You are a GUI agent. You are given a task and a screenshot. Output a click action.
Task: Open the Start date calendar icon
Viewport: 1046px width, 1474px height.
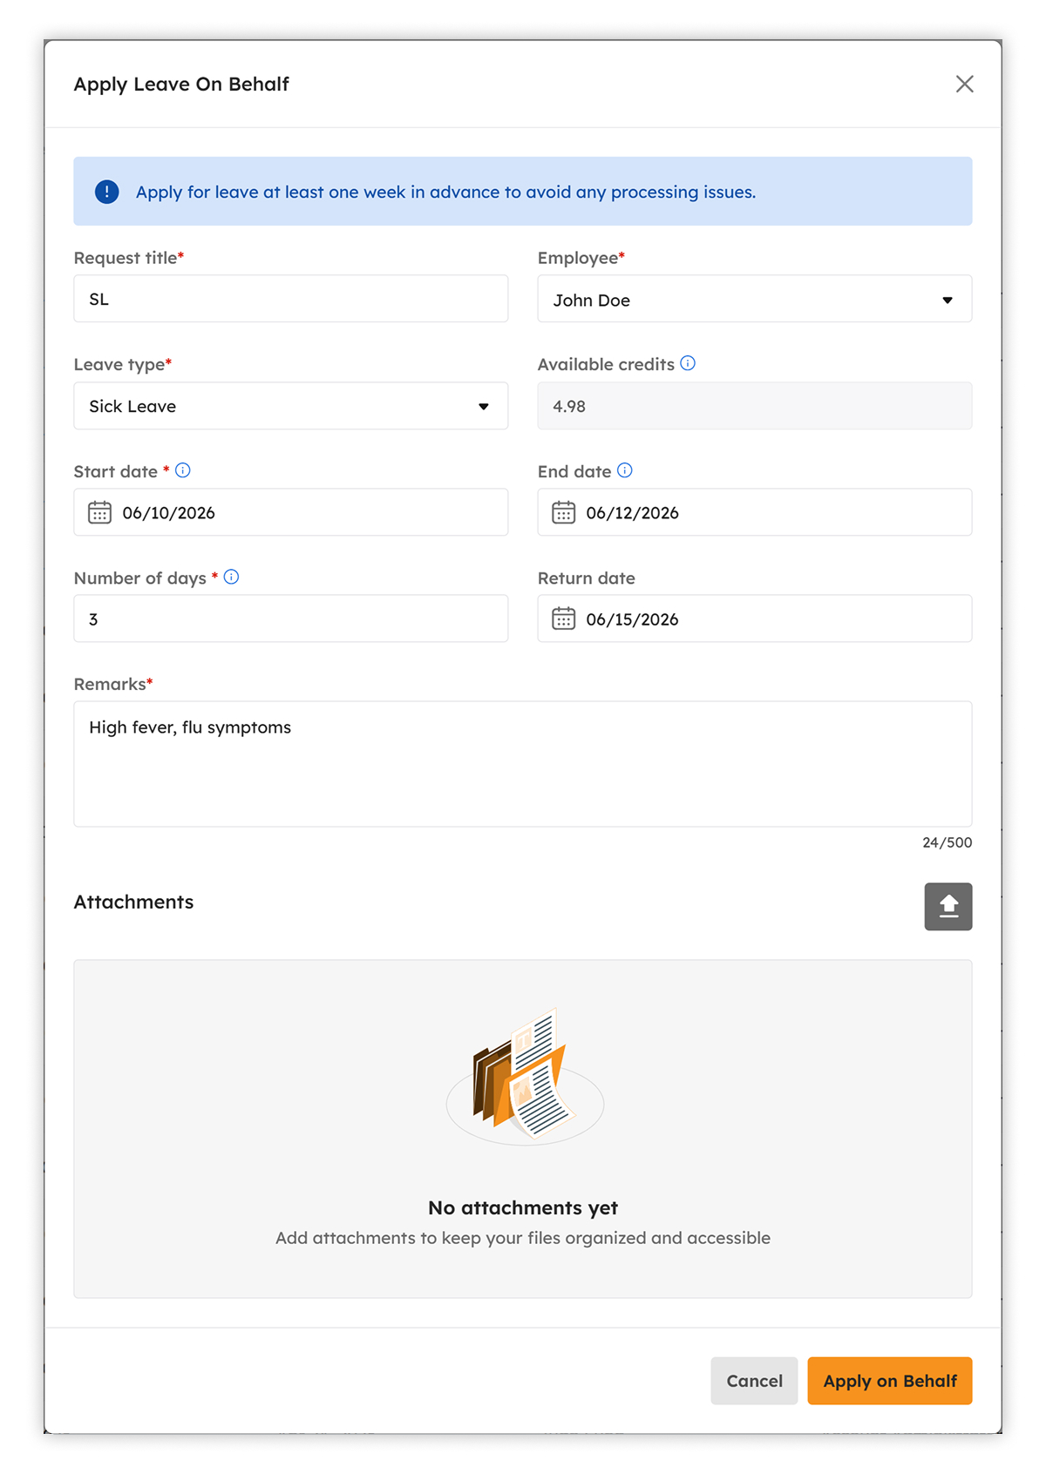(x=99, y=512)
